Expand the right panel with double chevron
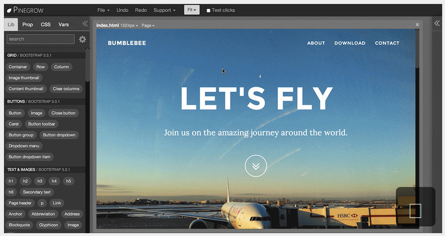 click(x=437, y=23)
